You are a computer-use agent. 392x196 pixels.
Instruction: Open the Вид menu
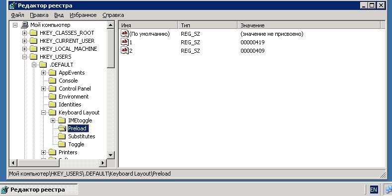pyautogui.click(x=59, y=15)
